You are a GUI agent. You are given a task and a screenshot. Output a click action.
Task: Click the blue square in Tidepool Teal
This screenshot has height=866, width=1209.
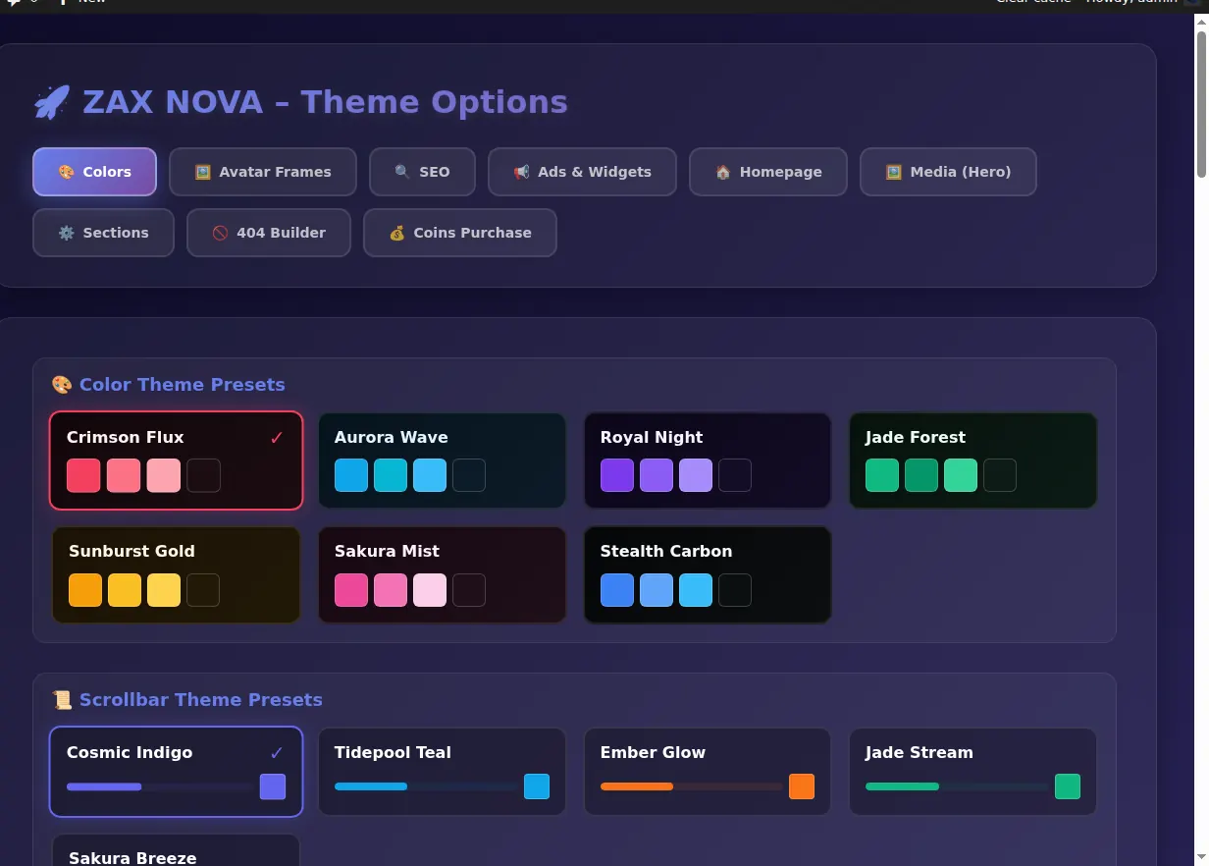537,786
